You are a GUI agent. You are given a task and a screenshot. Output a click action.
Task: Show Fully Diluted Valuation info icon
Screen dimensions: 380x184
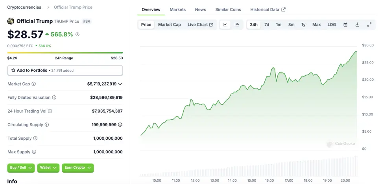point(54,97)
